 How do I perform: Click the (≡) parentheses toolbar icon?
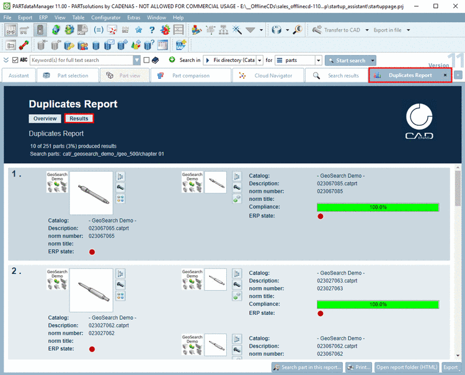pyautogui.click(x=99, y=30)
